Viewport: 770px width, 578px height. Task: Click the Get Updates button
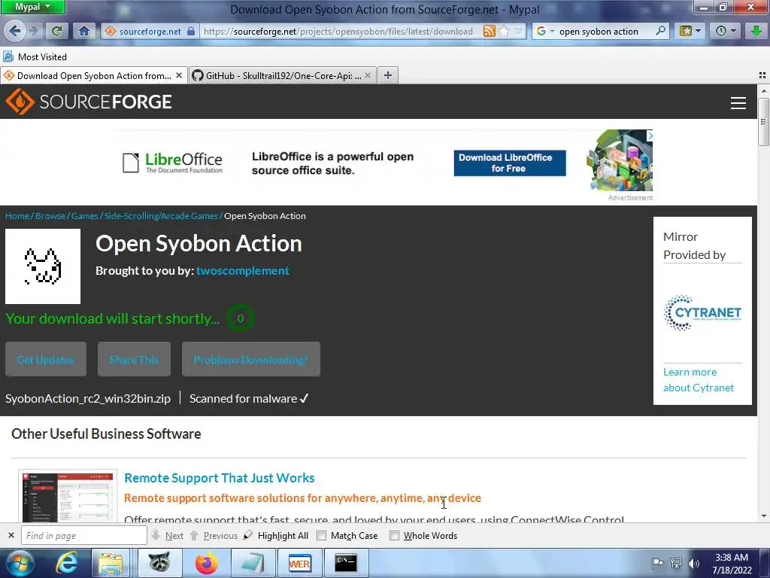pos(46,359)
